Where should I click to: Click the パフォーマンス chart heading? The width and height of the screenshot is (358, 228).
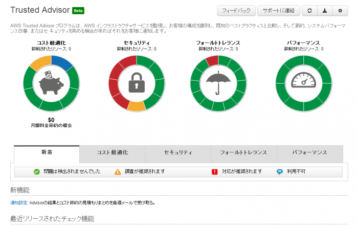pyautogui.click(x=303, y=42)
